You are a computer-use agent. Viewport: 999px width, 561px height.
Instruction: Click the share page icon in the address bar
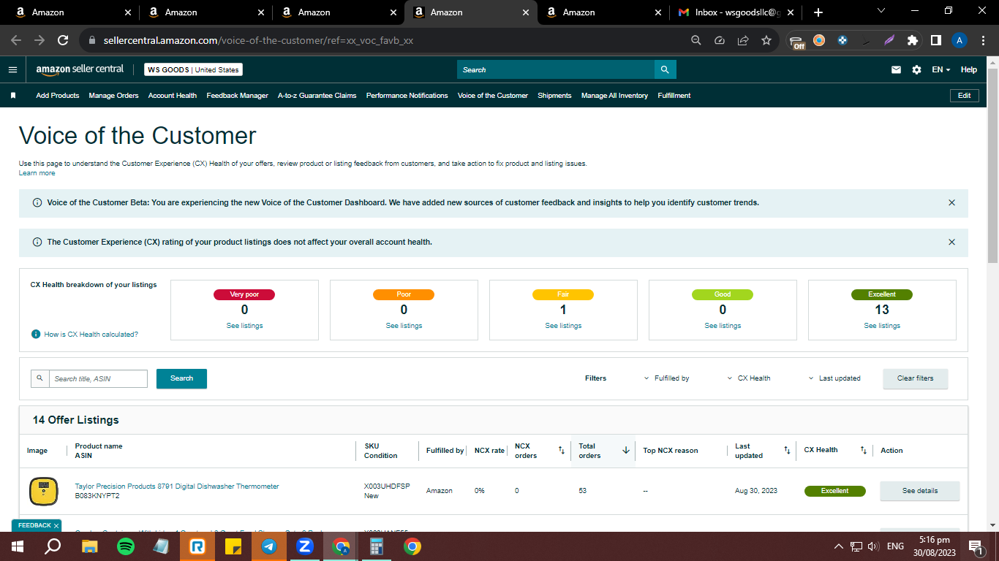coord(743,40)
